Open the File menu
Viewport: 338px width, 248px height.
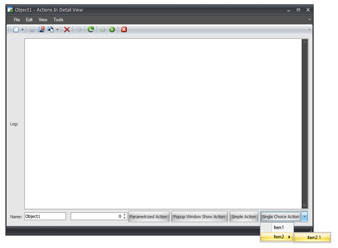click(x=17, y=20)
